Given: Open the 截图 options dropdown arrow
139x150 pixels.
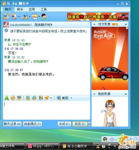Looking at the screenshot, I should coord(71,98).
